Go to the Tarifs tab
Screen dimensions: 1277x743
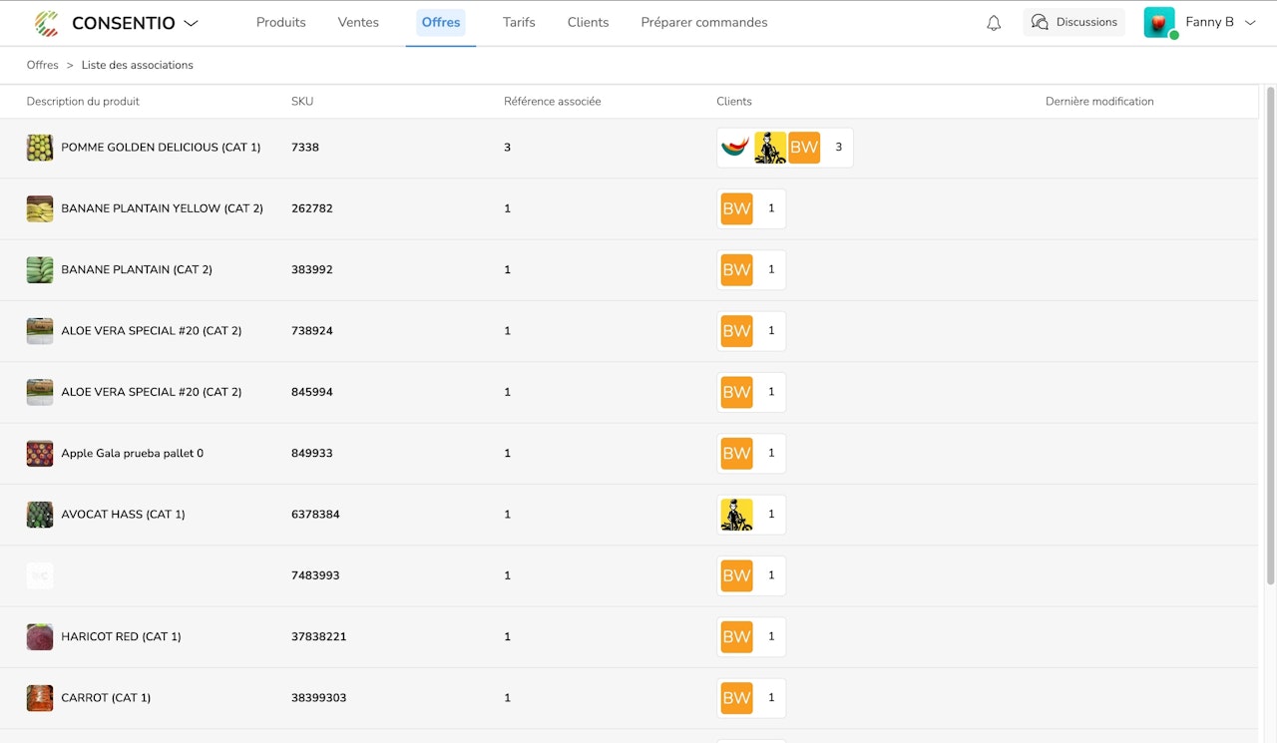(x=519, y=22)
